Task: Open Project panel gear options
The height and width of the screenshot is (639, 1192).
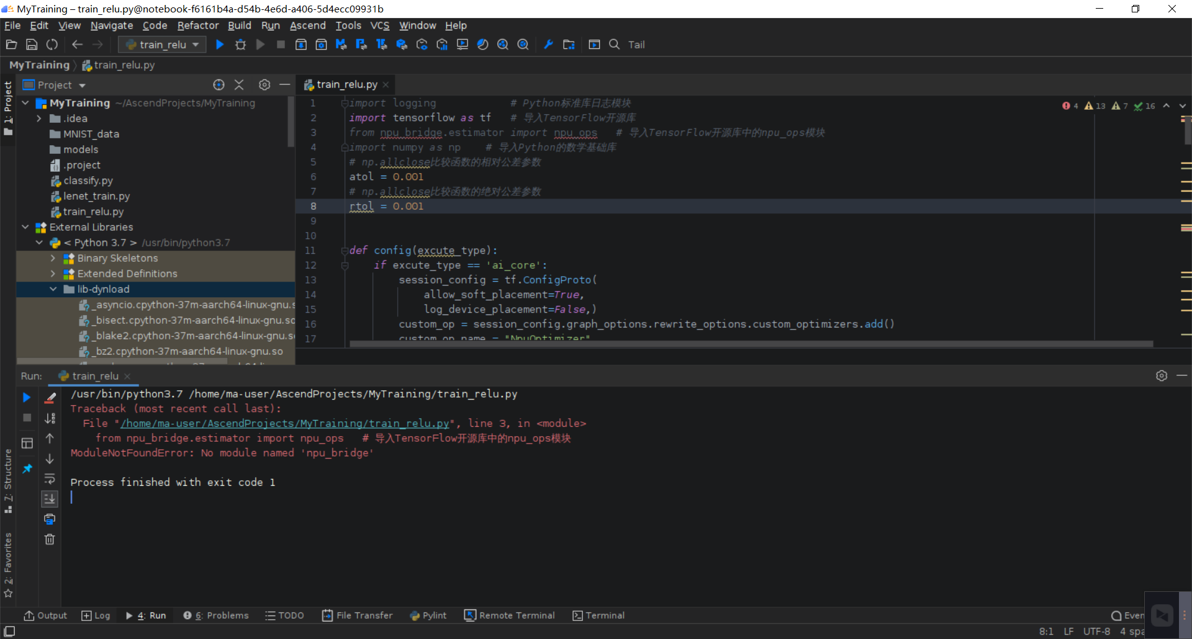Action: [264, 85]
